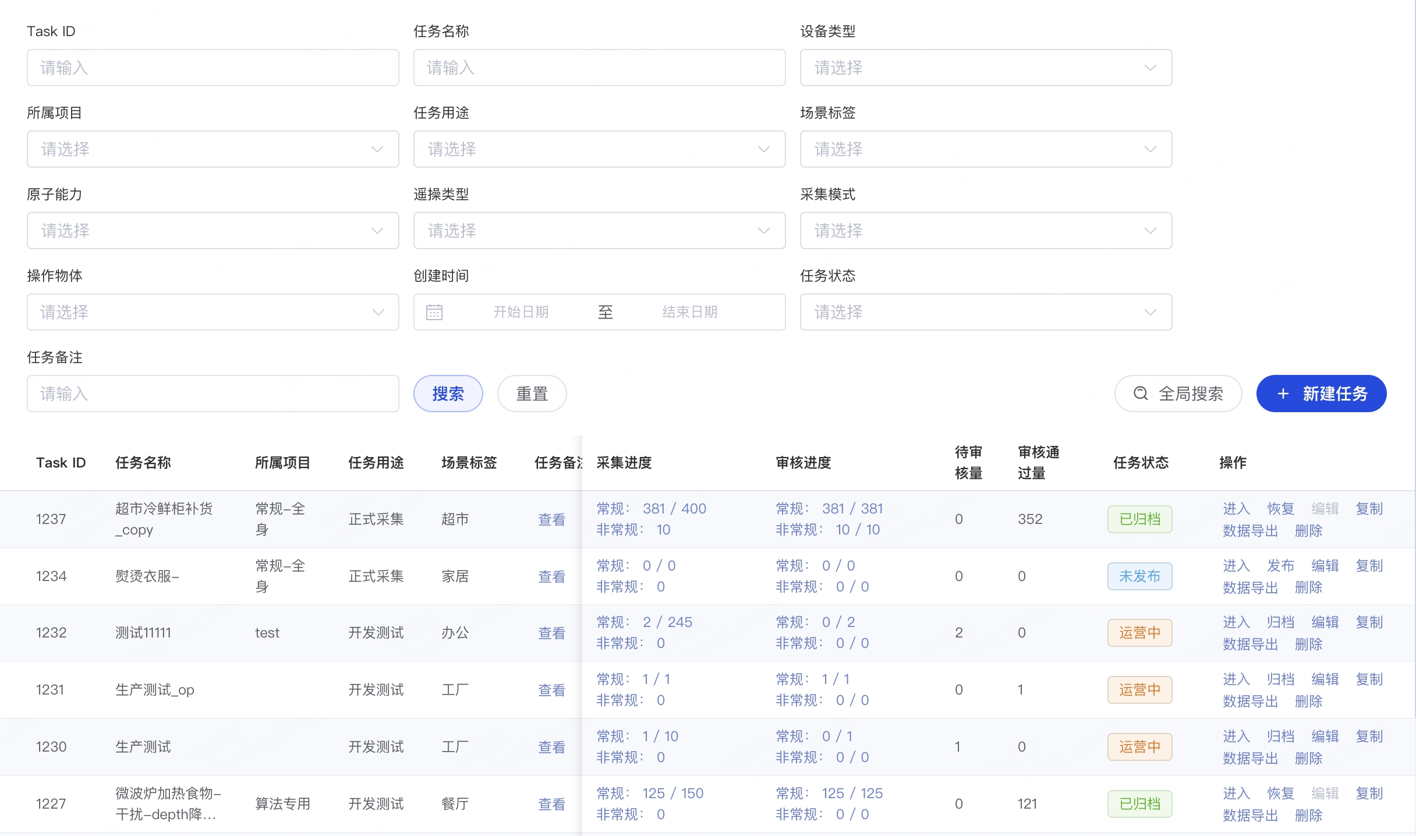Click 恢复 for task 1237
This screenshot has height=836, width=1416.
(1280, 508)
